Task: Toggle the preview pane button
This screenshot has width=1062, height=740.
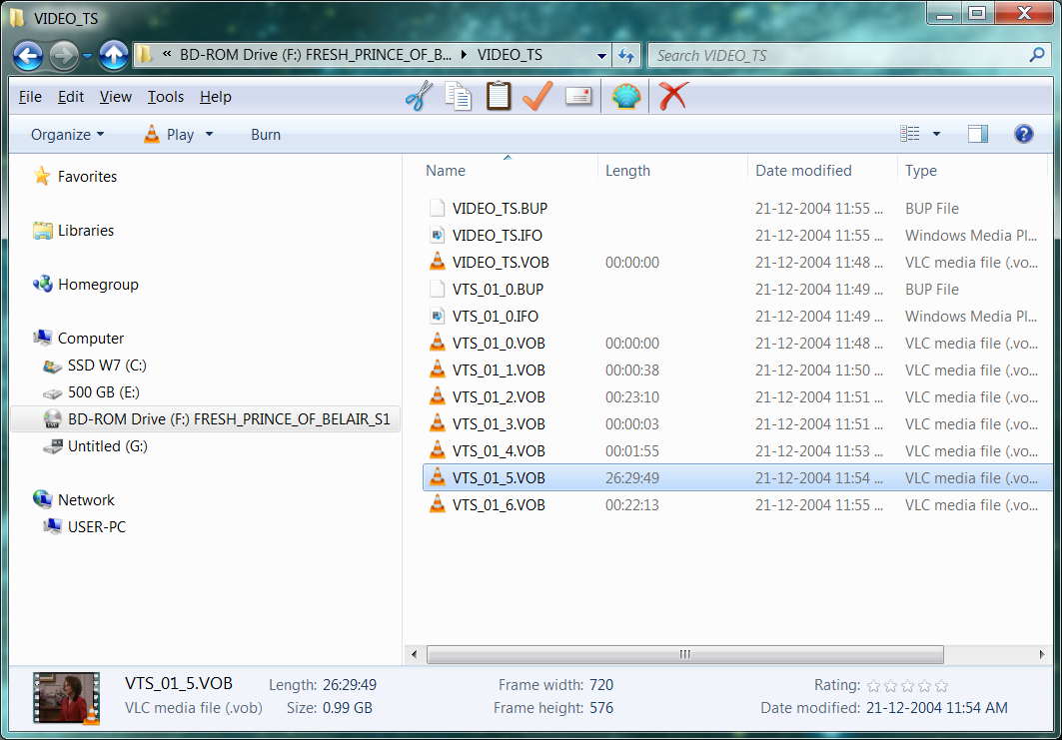Action: point(977,134)
